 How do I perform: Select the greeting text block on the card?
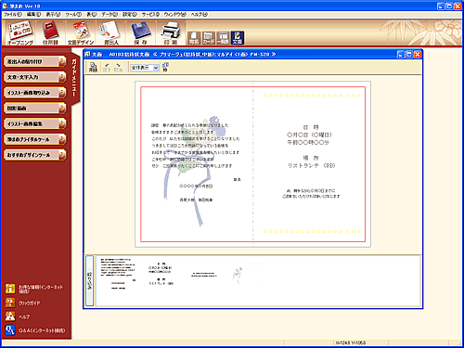[x=195, y=146]
